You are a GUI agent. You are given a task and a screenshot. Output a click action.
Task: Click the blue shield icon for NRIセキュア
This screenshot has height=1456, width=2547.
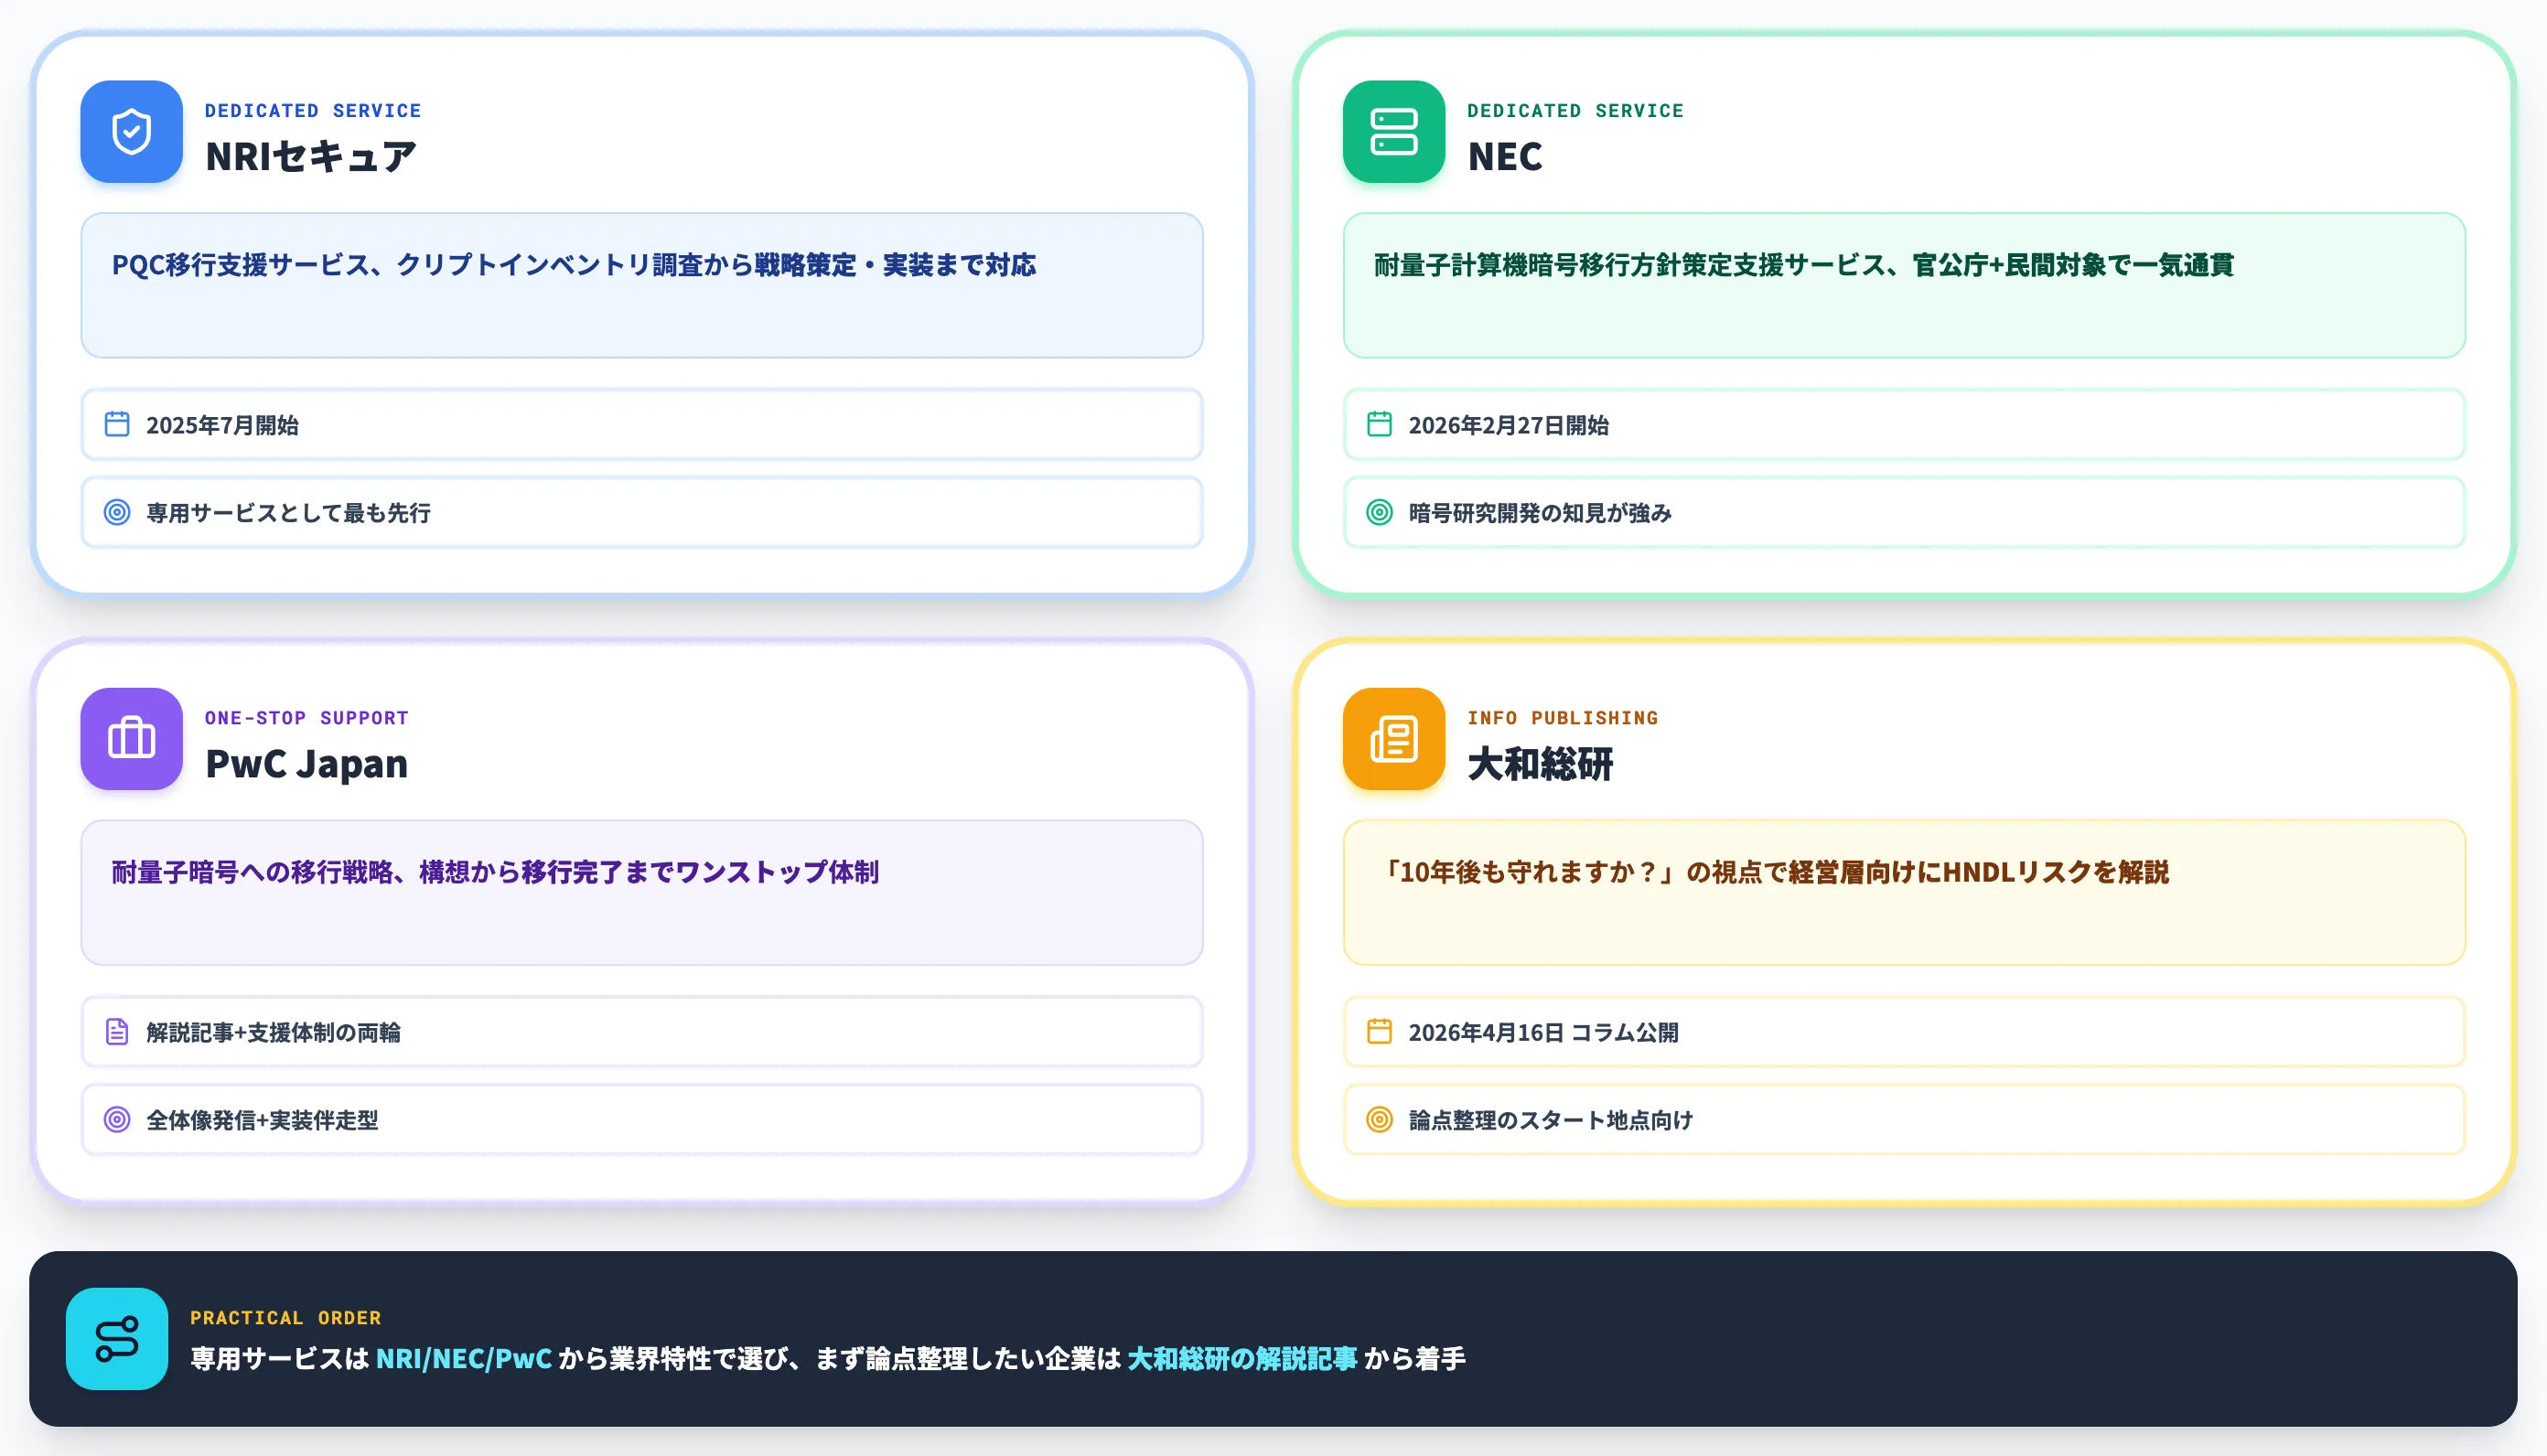(x=131, y=131)
